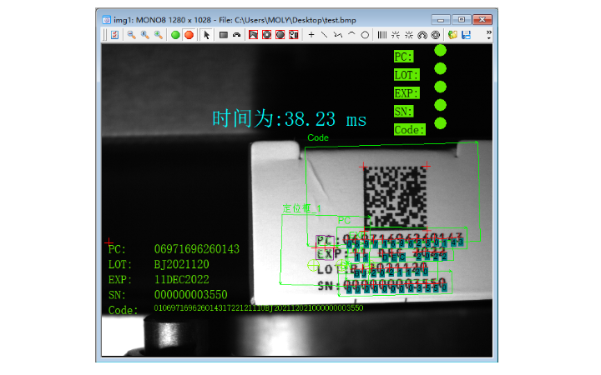Click the fourth red-framed ROI icon
This screenshot has width=601, height=375.
click(x=294, y=35)
